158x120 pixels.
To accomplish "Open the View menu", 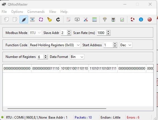I will click(52, 12).
